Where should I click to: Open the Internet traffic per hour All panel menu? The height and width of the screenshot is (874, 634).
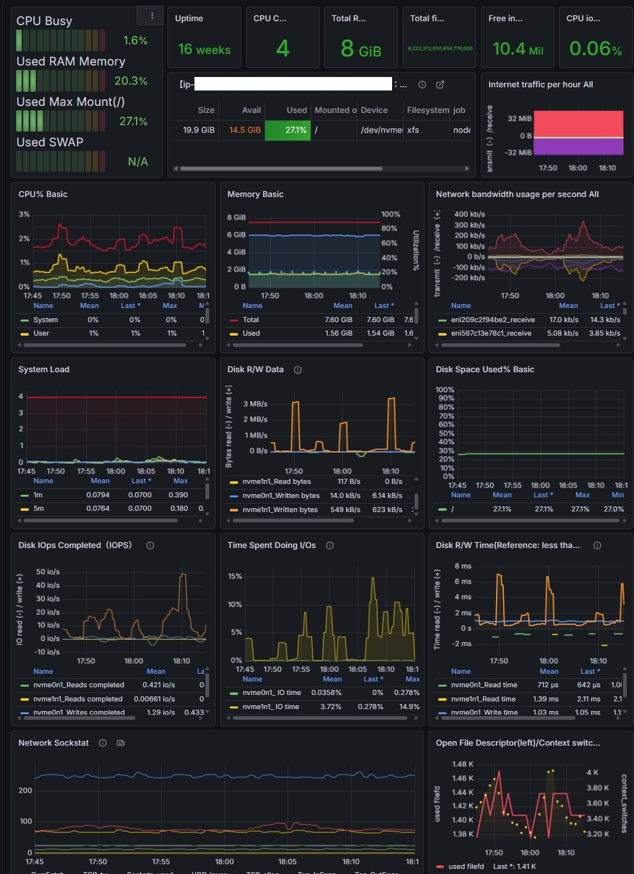pyautogui.click(x=540, y=85)
